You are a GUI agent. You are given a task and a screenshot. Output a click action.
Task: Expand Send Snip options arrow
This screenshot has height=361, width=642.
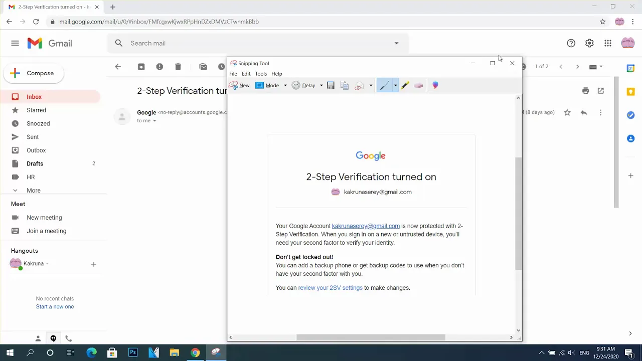[x=371, y=86]
